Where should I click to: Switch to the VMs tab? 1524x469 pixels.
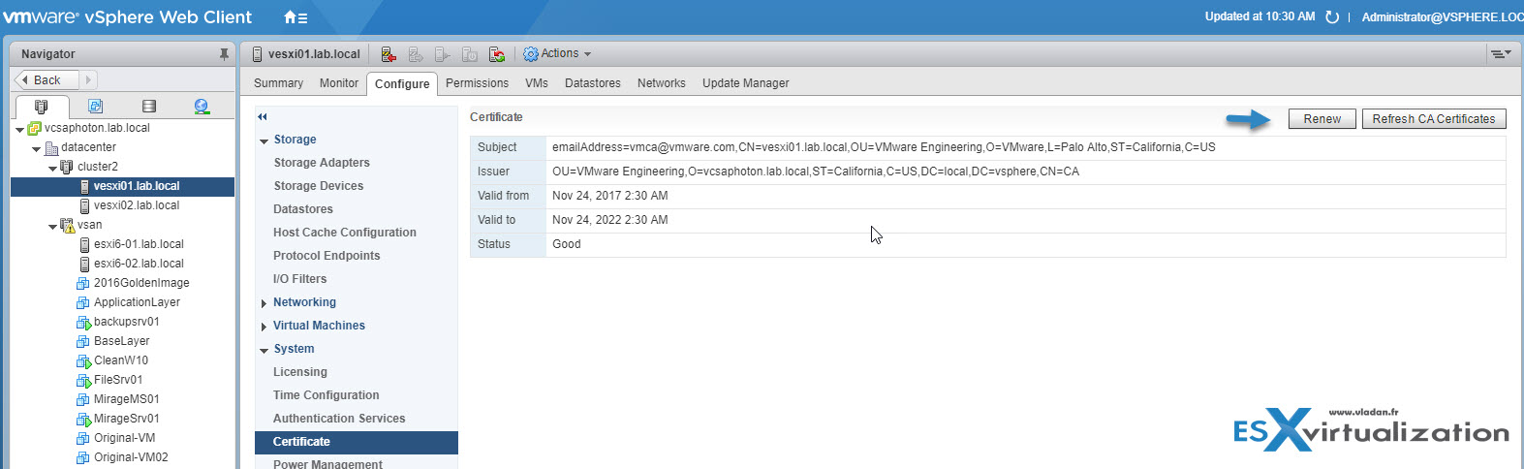[537, 83]
